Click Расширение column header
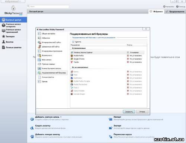Screen dimensions: 186x143 (75, 45)
